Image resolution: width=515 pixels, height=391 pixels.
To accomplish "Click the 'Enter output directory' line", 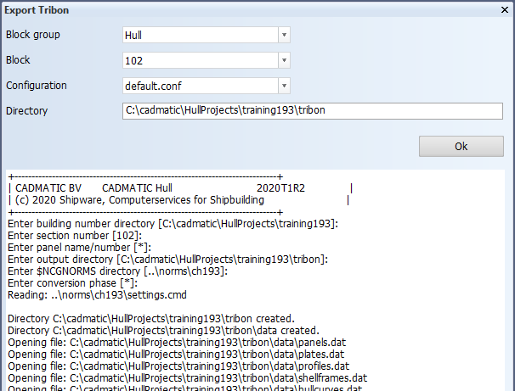I will click(167, 260).
